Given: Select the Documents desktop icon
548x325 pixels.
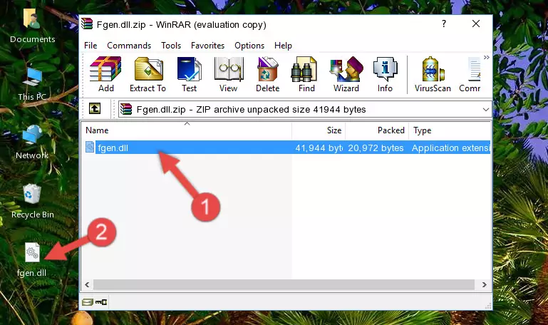Looking at the screenshot, I should point(32,26).
